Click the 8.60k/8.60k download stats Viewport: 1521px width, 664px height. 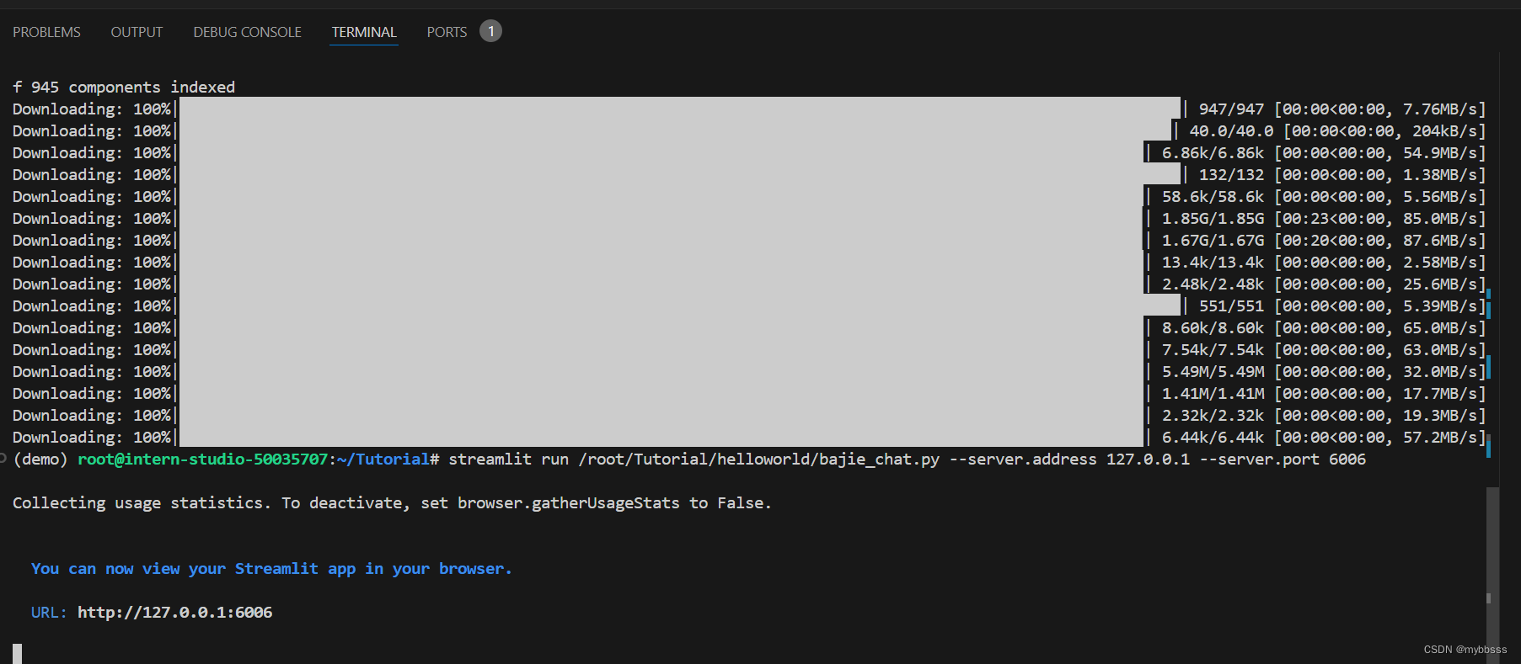pos(1324,327)
